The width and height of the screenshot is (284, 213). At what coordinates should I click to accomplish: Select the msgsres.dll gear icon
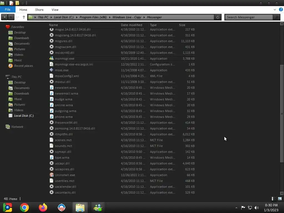pyautogui.click(x=51, y=41)
